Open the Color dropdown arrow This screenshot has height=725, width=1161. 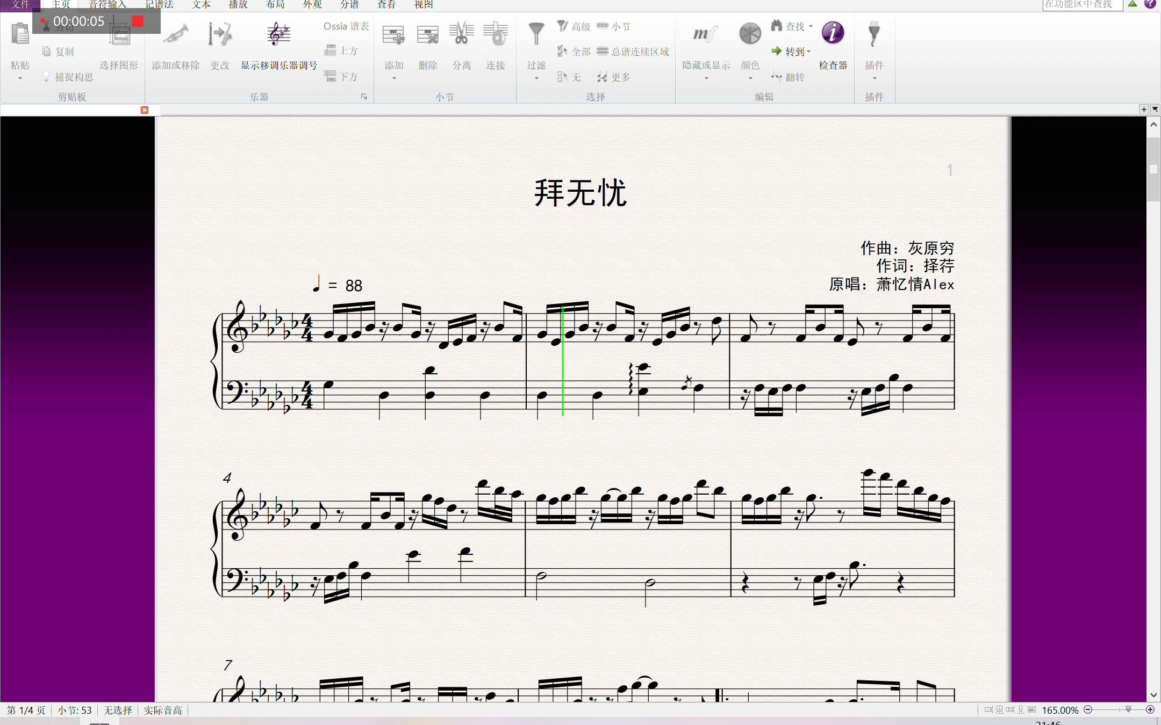coord(750,78)
